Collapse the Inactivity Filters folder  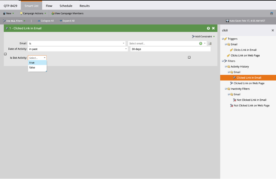coord(226,89)
